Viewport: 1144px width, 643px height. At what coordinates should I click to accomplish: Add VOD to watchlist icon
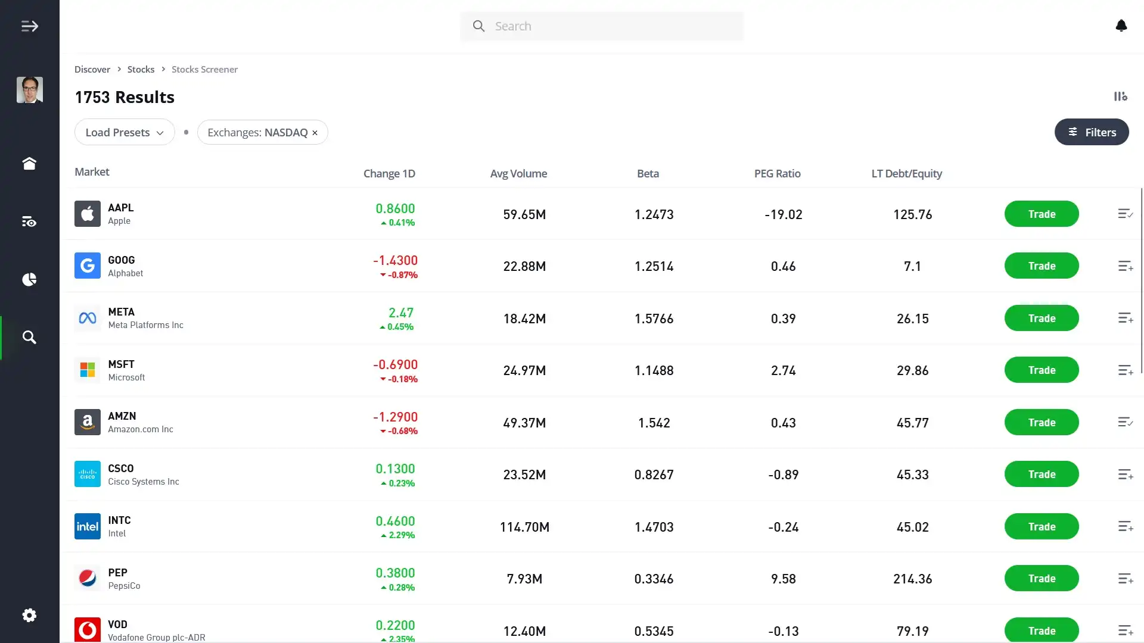tap(1125, 630)
